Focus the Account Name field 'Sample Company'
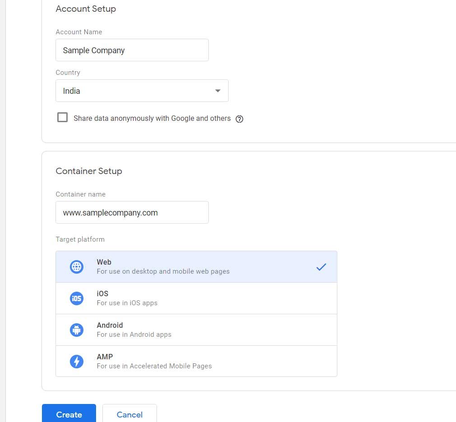This screenshot has height=422, width=456. (x=132, y=50)
